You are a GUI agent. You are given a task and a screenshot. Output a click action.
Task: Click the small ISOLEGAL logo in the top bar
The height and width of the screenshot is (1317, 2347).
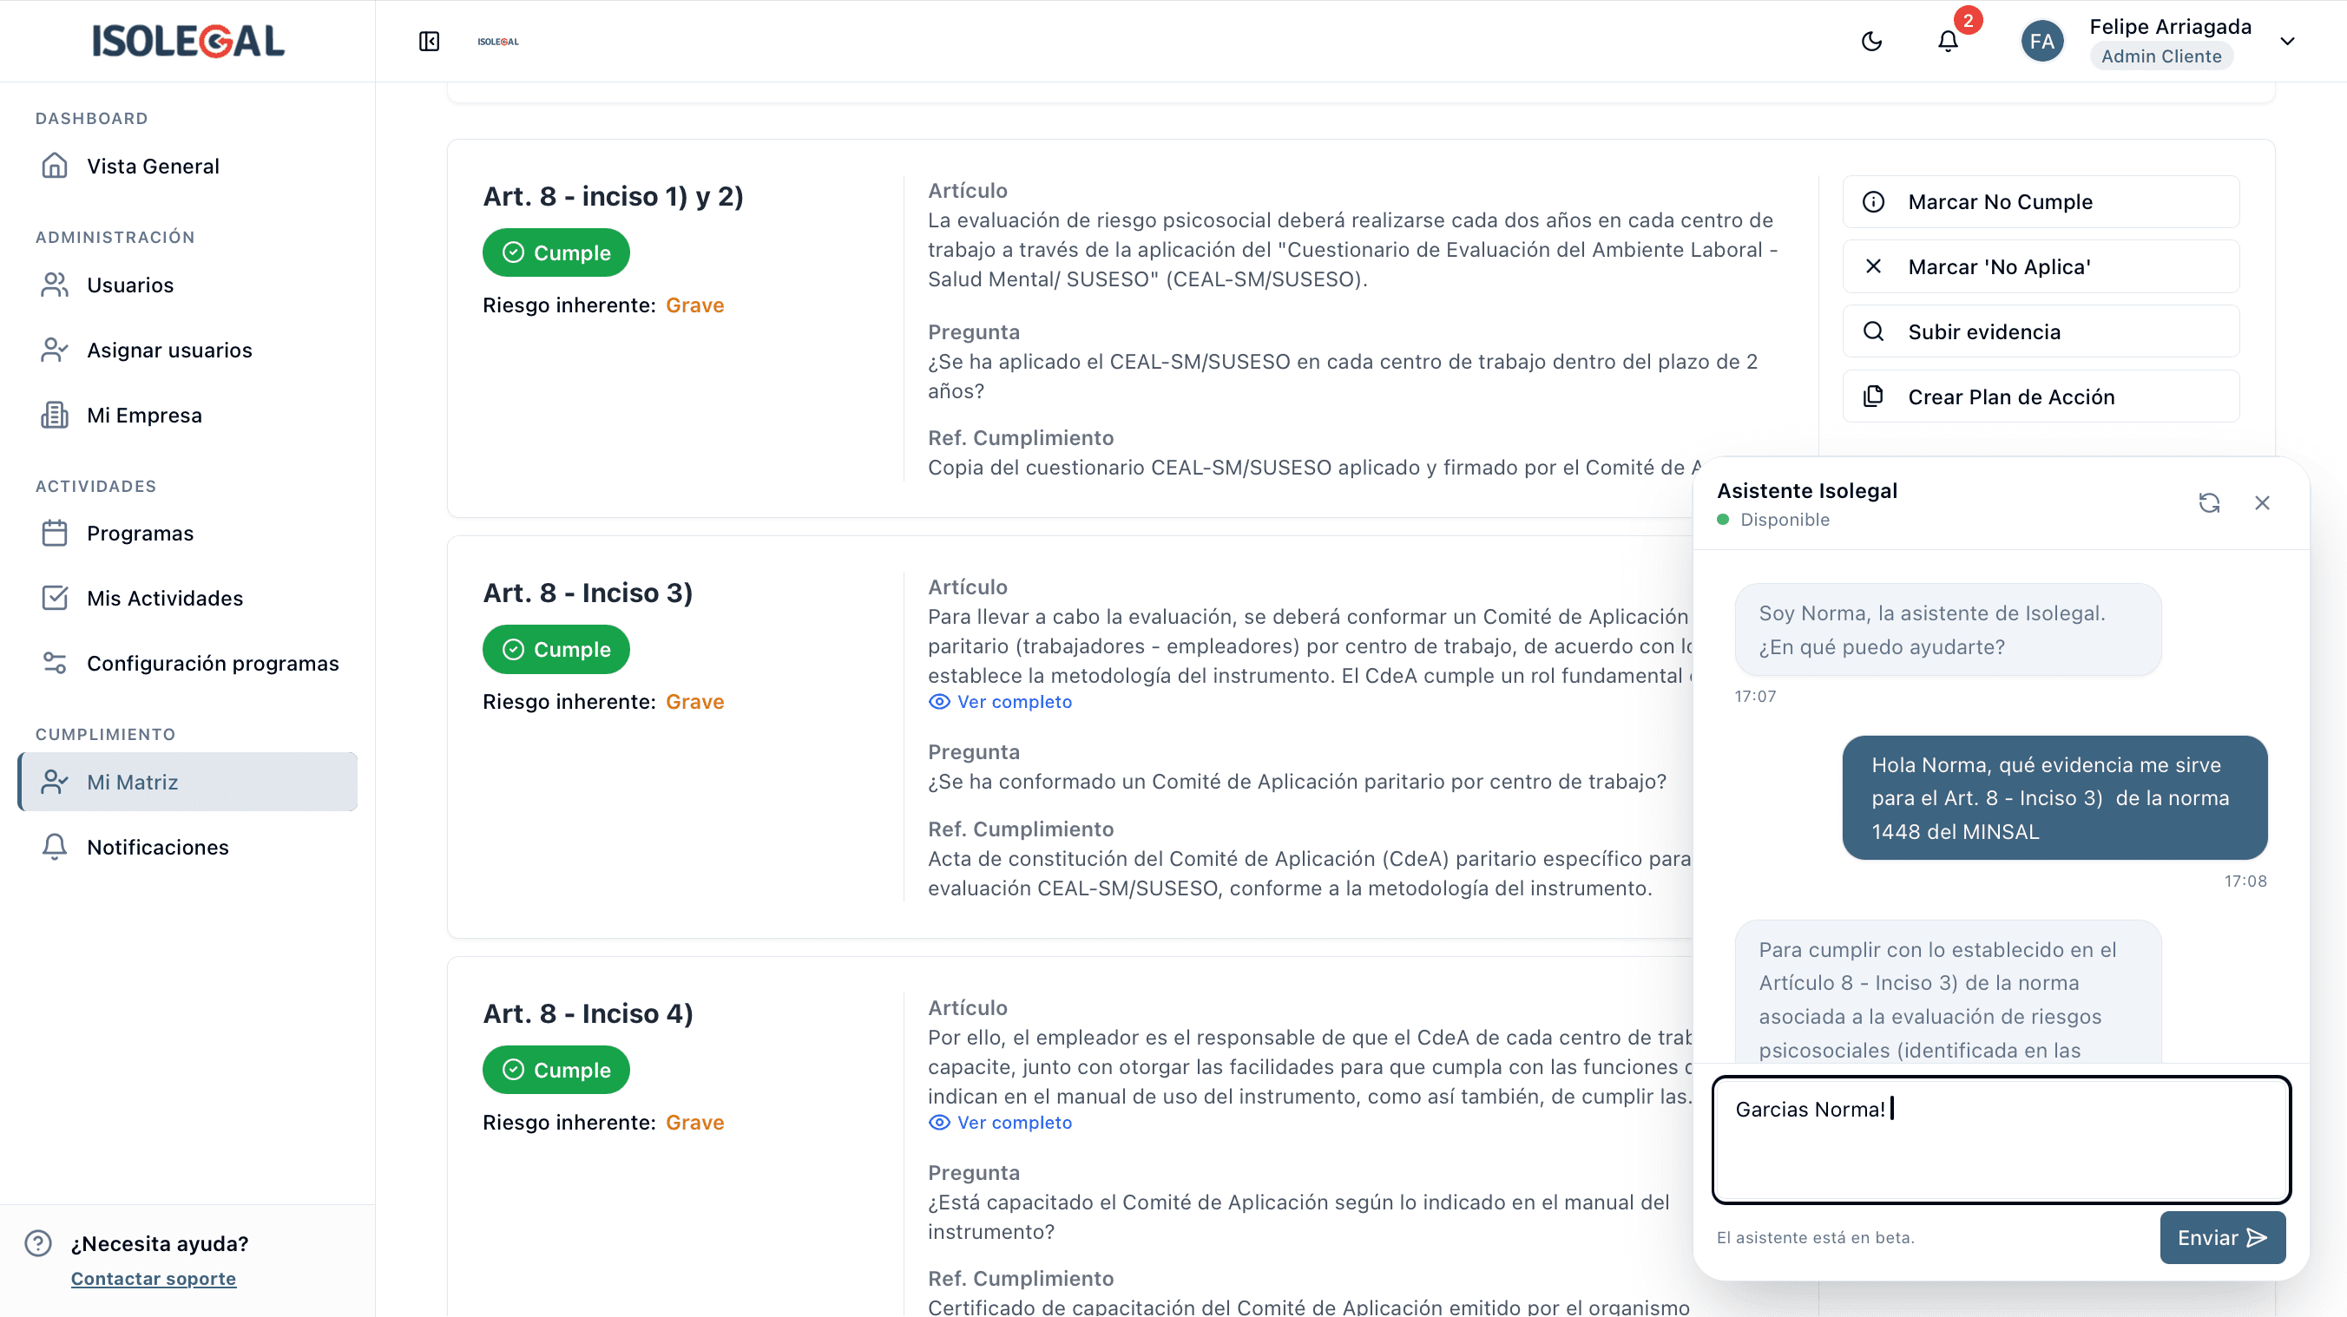[x=498, y=41]
